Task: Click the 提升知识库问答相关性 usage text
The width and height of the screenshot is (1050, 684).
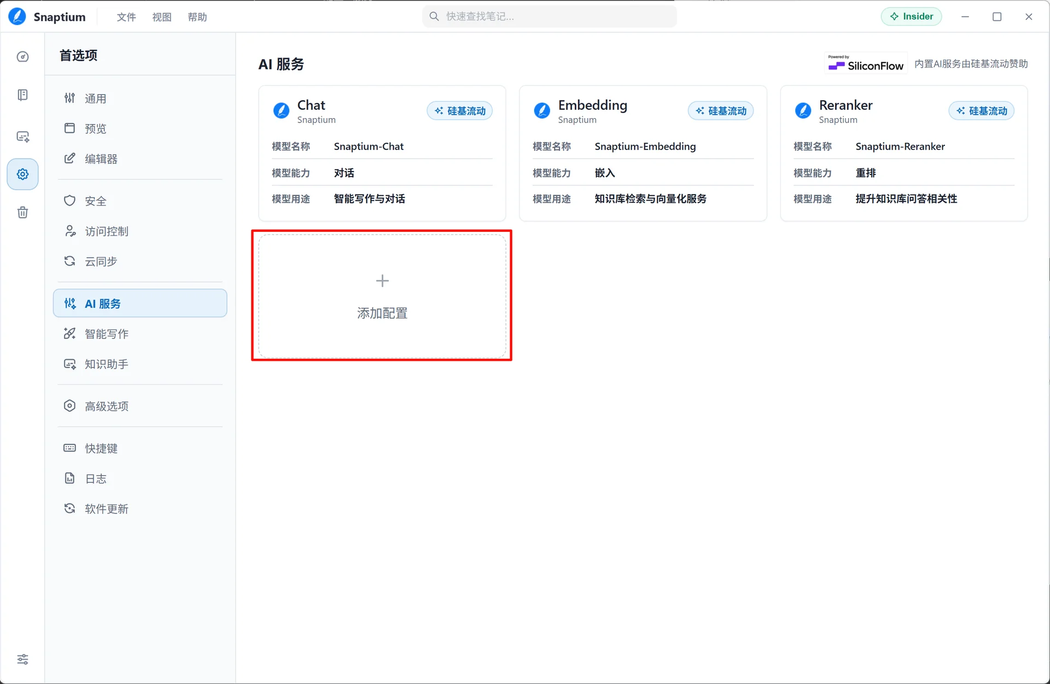Action: 906,199
